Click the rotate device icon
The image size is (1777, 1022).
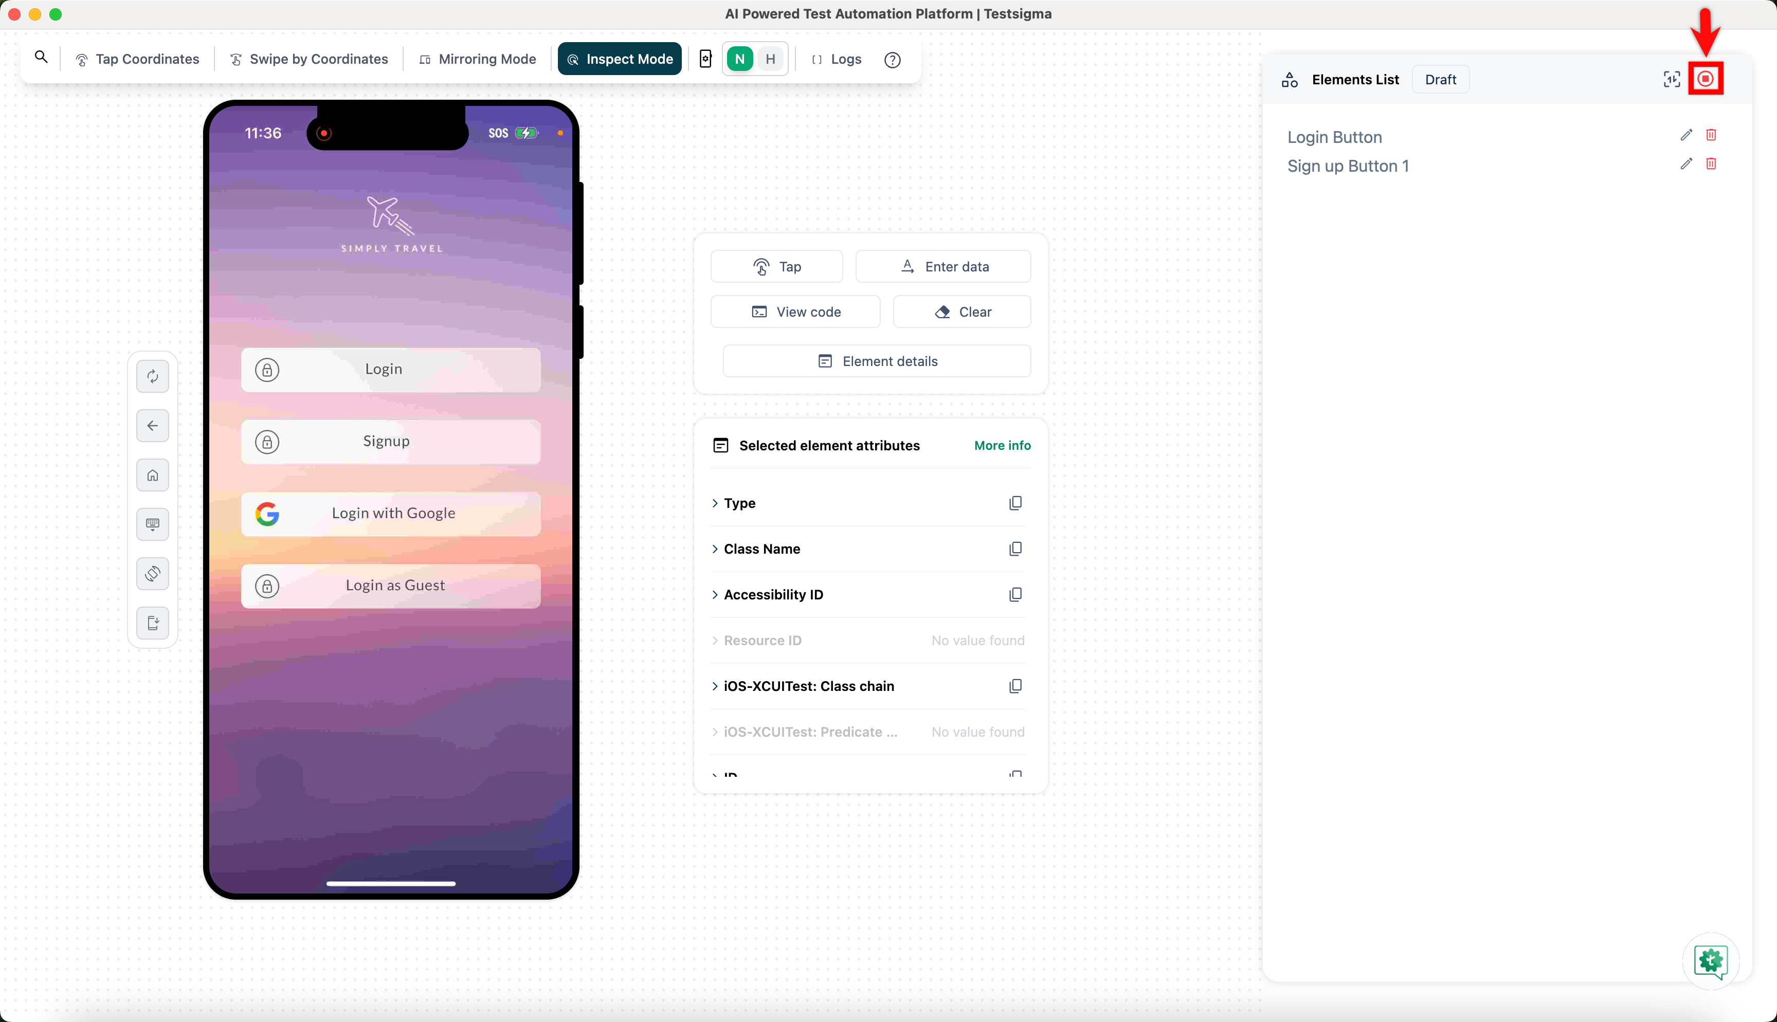coord(152,574)
